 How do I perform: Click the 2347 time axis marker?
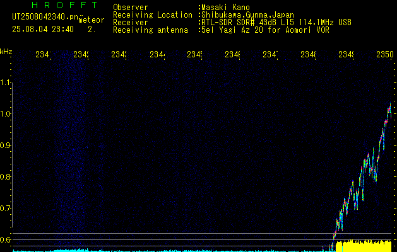[x=270, y=54]
